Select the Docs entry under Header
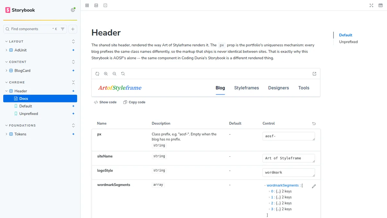Viewport: 387px width, 218px height. pos(40,99)
